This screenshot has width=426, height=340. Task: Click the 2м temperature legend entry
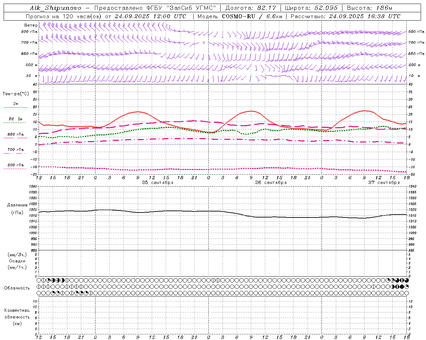pyautogui.click(x=16, y=104)
